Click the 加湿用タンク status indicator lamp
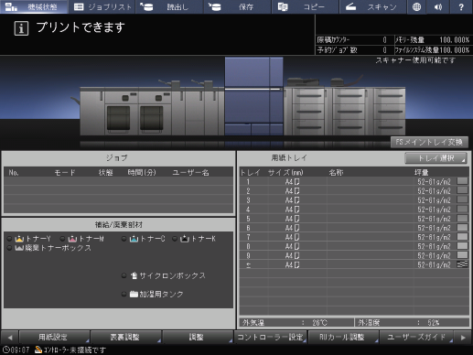The height and width of the screenshot is (355, 473). click(124, 294)
